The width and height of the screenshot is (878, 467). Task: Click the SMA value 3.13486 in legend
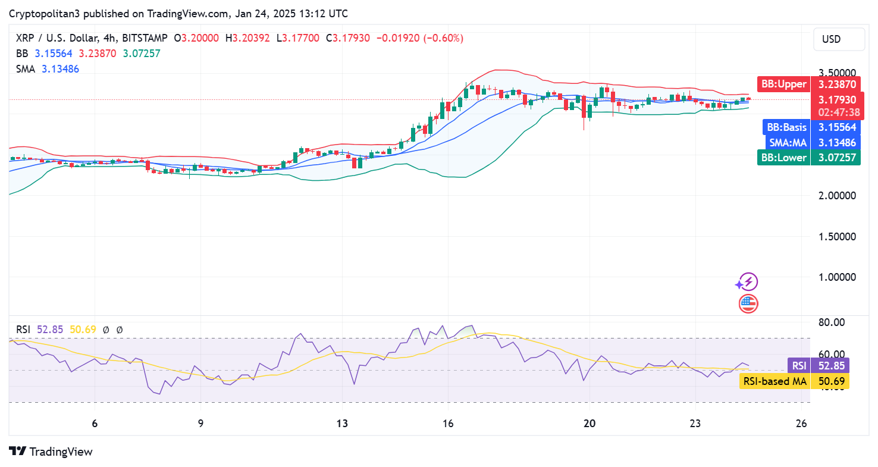coord(60,69)
